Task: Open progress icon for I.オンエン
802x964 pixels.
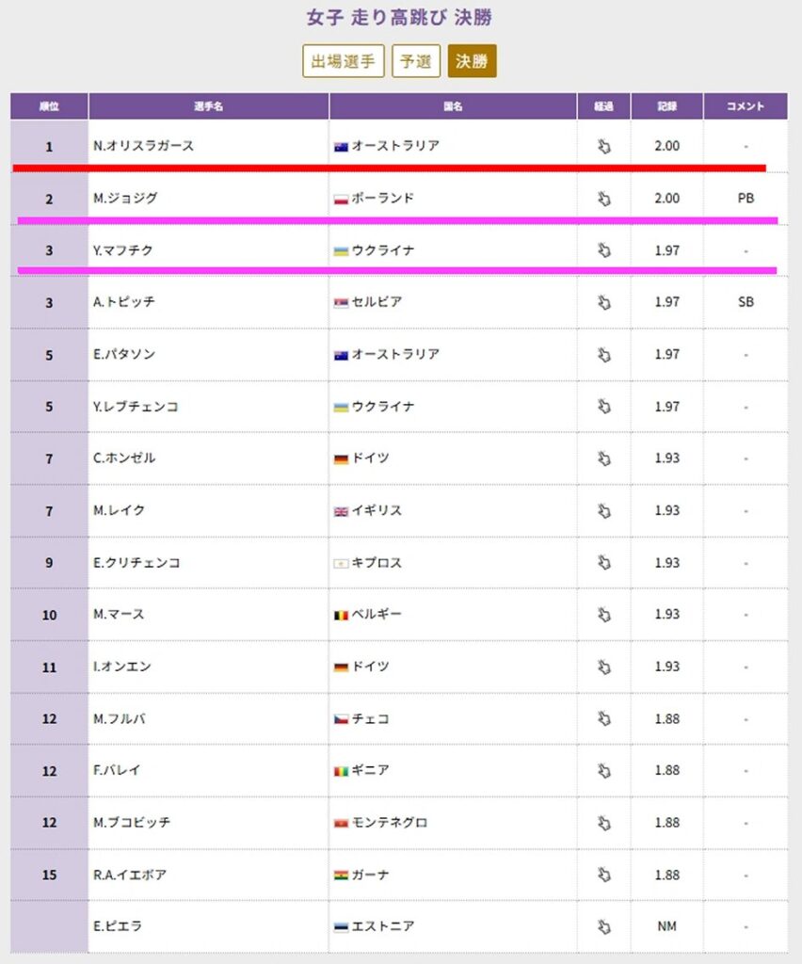Action: (x=603, y=667)
